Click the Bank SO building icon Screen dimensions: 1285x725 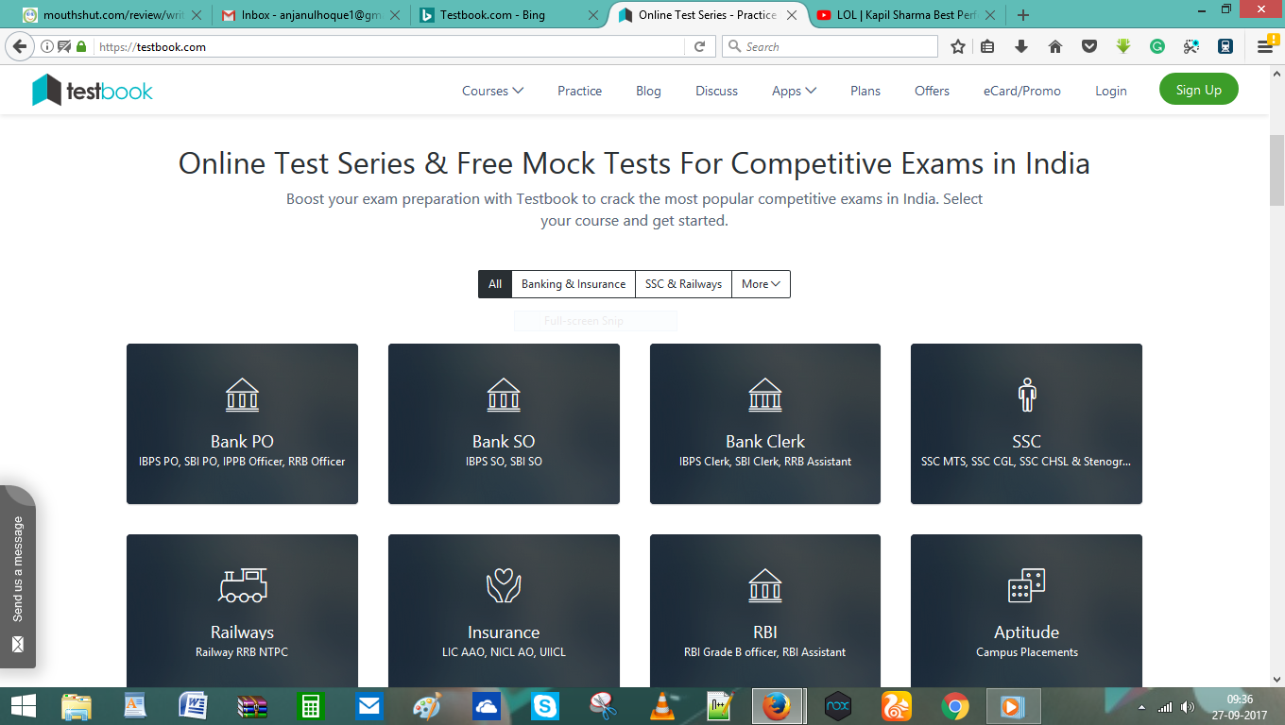[x=504, y=395]
